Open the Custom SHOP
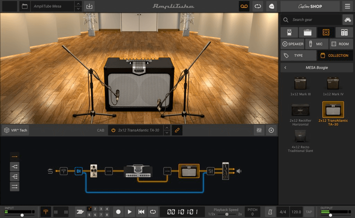 (x=310, y=6)
